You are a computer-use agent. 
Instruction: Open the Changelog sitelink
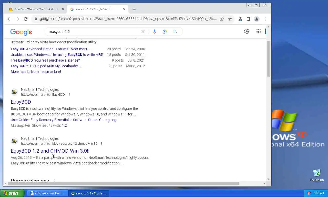[x=108, y=120]
